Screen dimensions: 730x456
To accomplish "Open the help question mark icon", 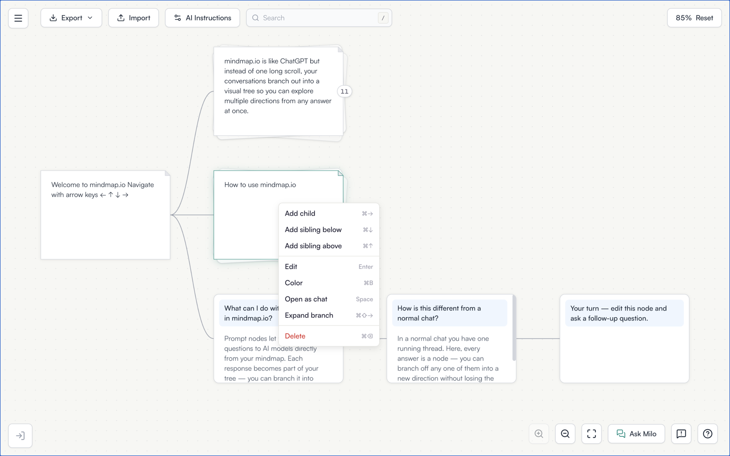I will (x=708, y=434).
